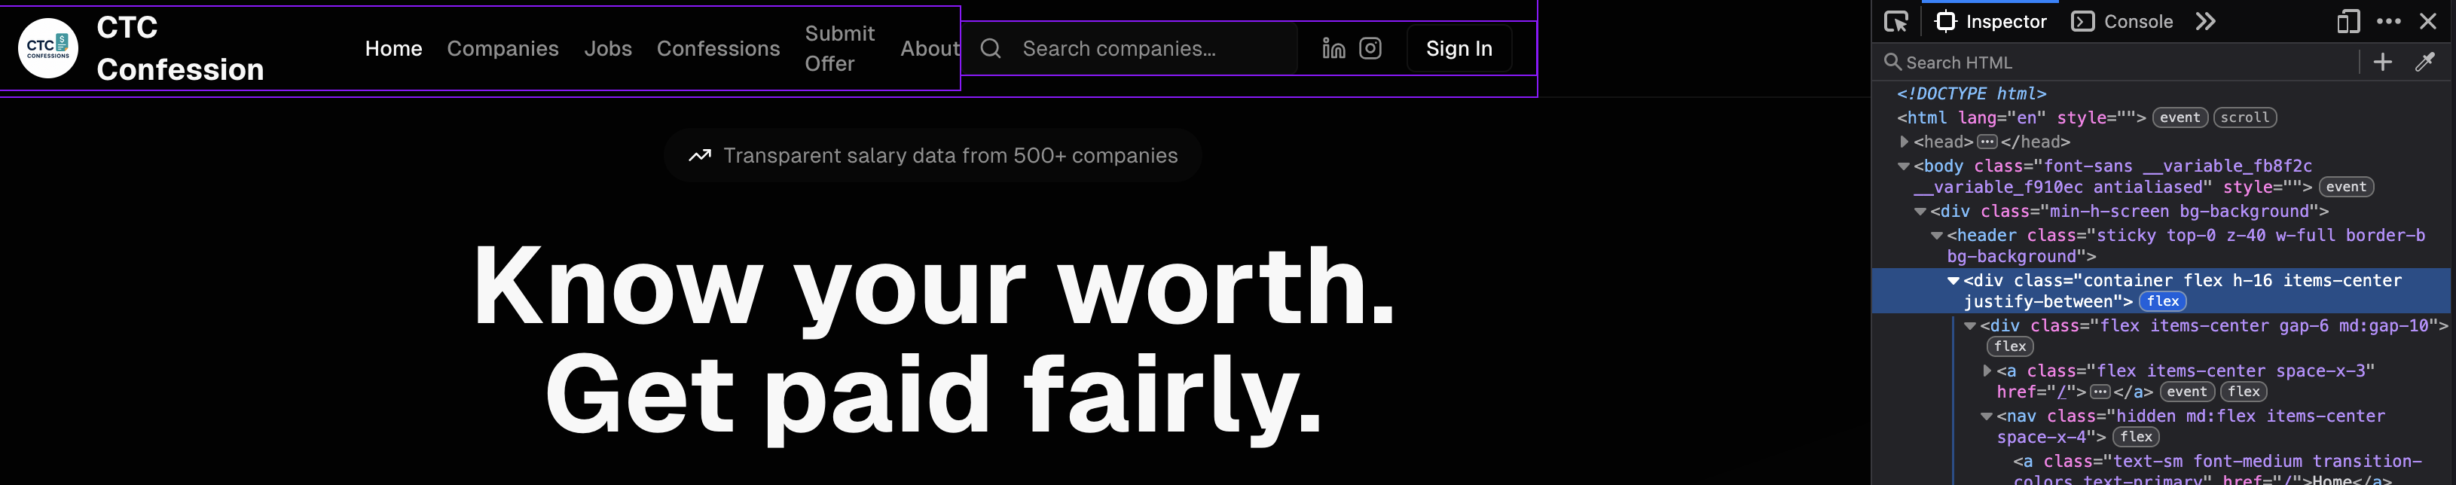Toggle the scroll badge on html element

click(2244, 118)
